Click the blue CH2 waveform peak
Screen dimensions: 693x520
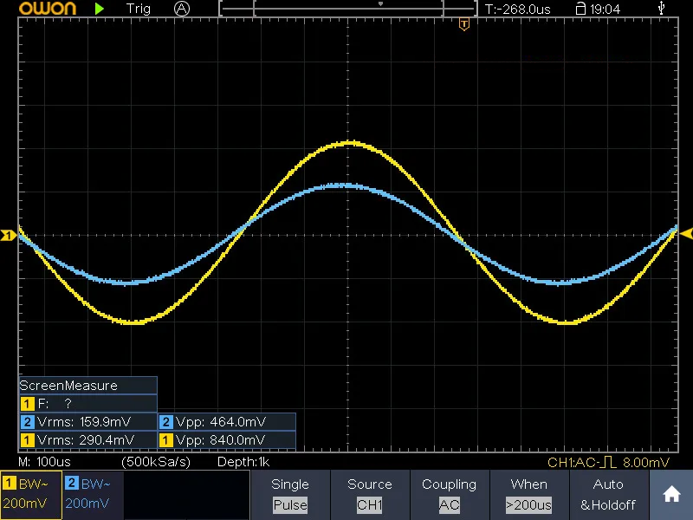346,185
